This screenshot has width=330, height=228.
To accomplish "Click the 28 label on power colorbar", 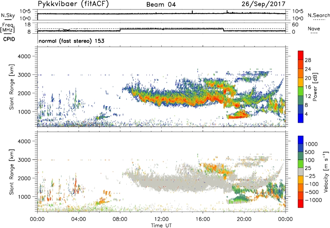I will 308,60.
